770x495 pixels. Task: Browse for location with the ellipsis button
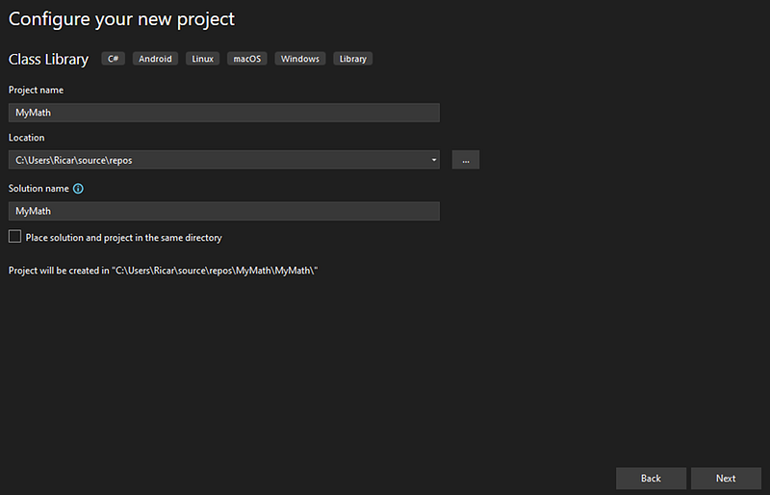pyautogui.click(x=466, y=160)
